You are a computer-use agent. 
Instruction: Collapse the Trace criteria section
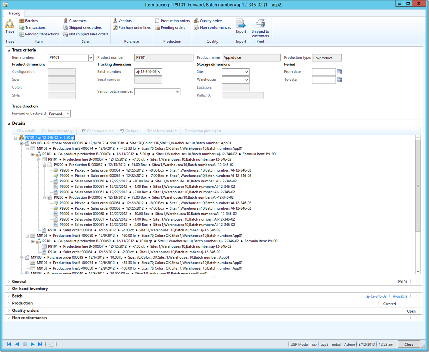tap(9, 50)
